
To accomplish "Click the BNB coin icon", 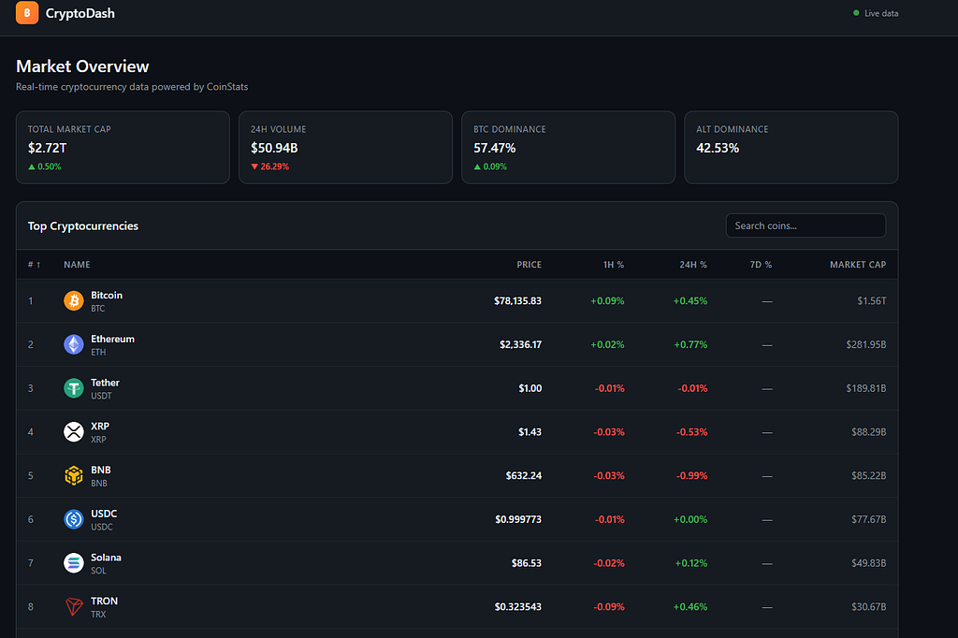I will click(x=74, y=475).
